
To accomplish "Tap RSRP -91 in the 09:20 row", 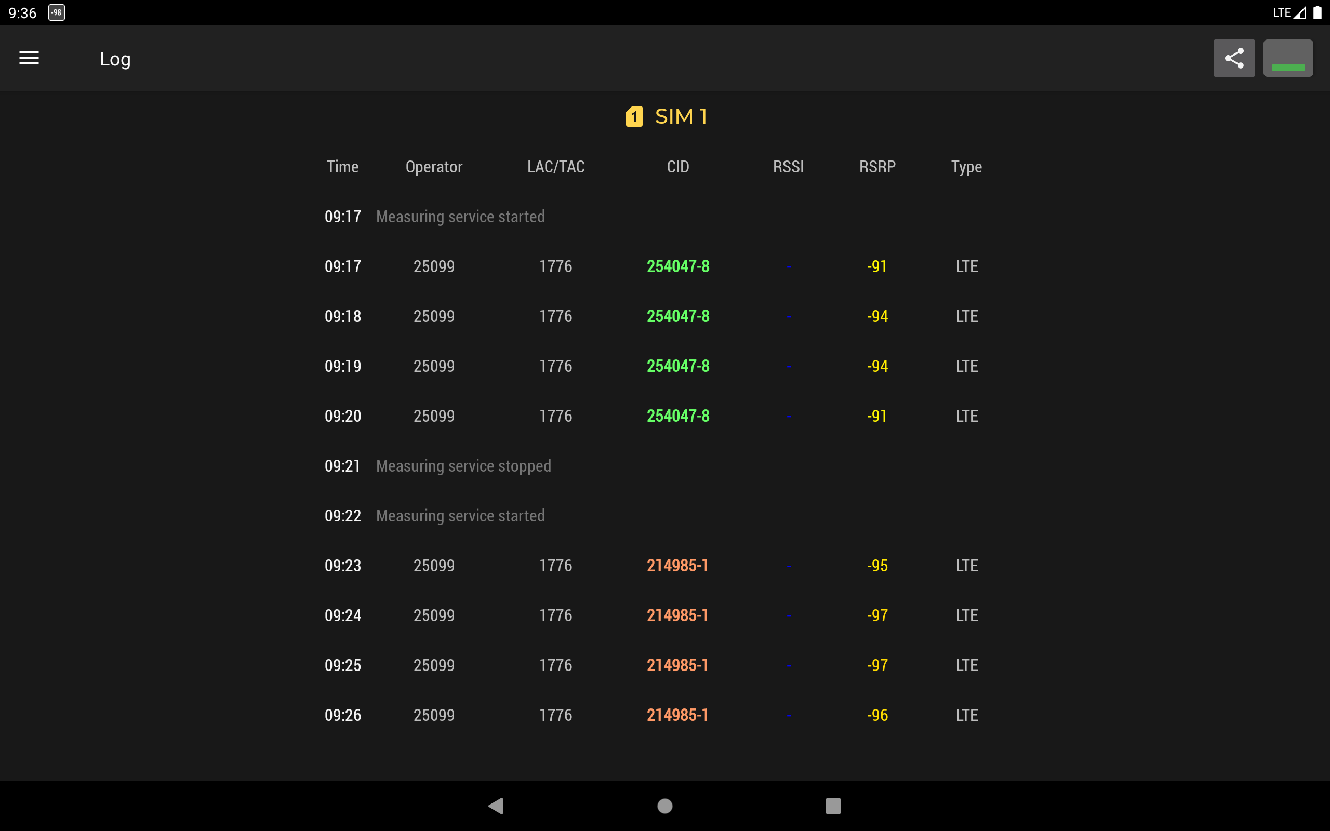I will pos(877,416).
